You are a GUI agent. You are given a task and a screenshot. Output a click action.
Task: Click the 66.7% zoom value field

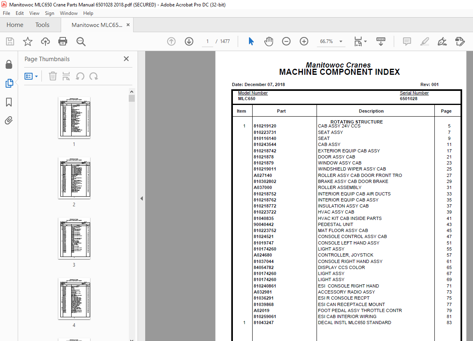327,41
